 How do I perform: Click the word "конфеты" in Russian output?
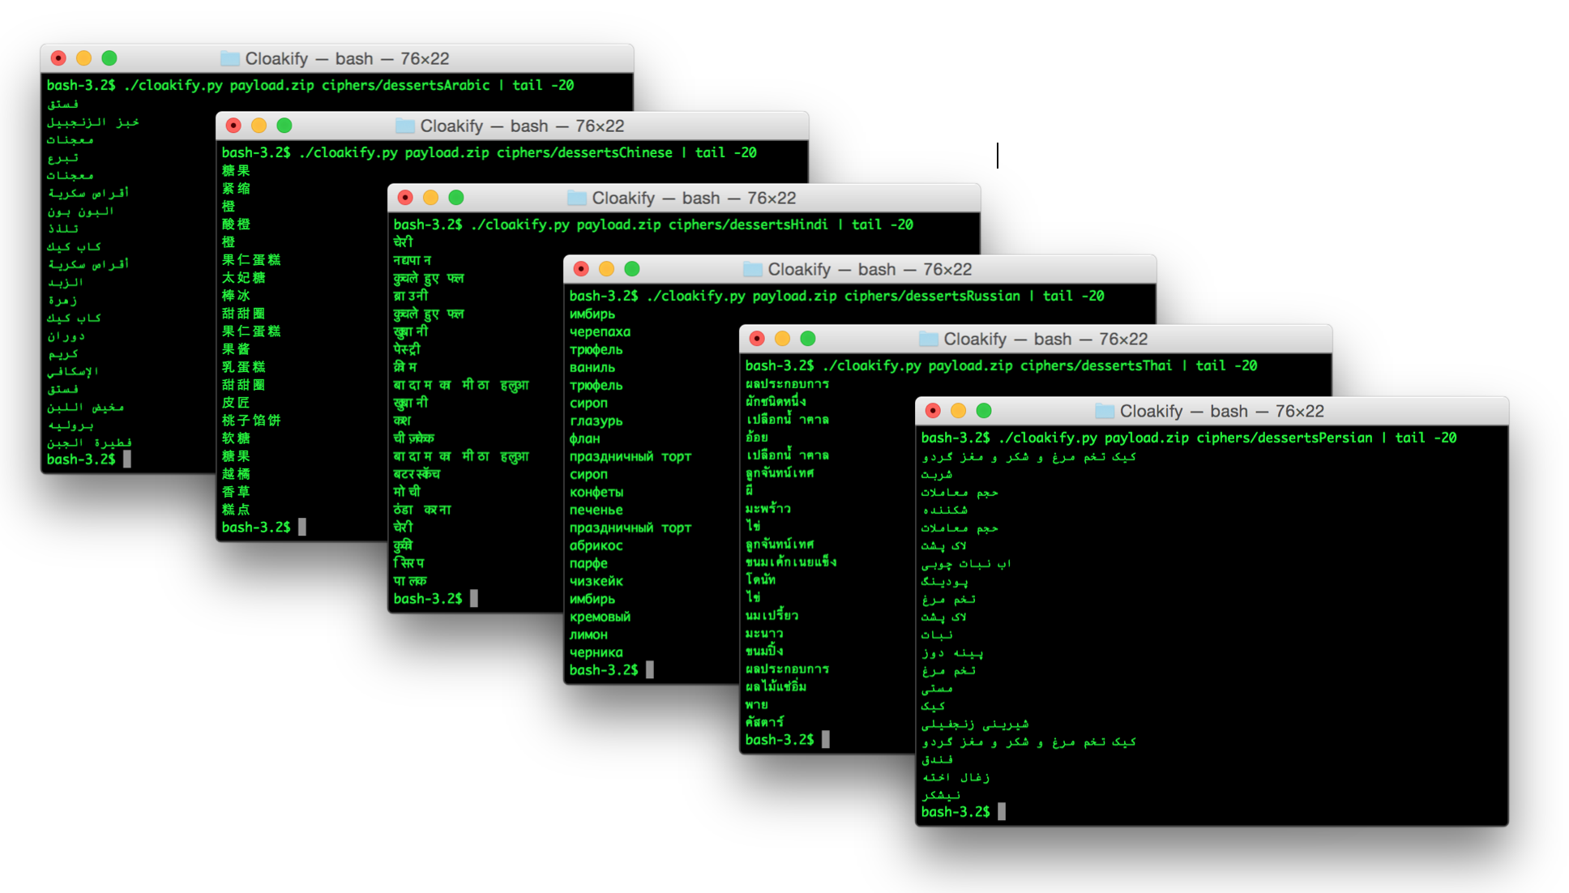coord(596,492)
